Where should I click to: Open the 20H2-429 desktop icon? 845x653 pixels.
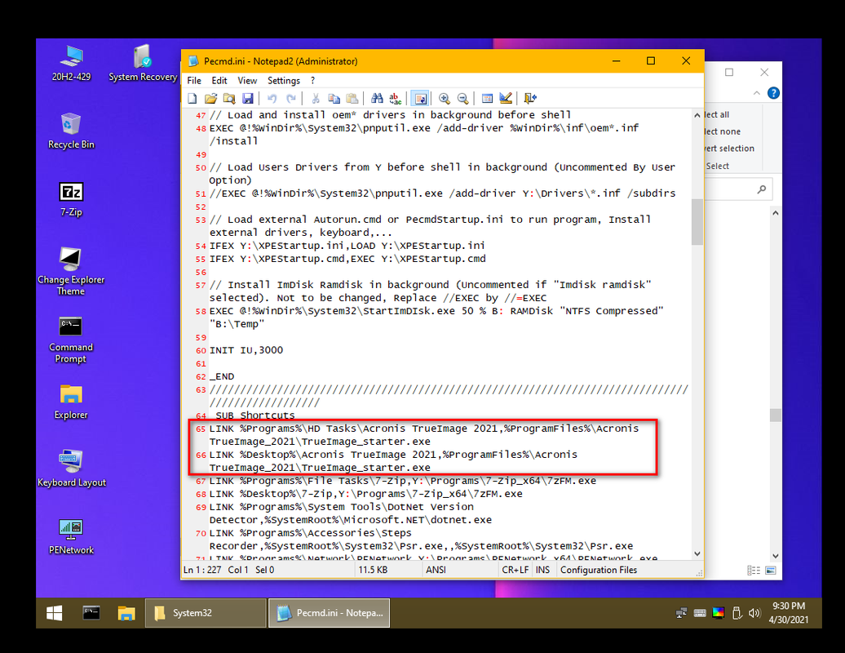tap(71, 64)
